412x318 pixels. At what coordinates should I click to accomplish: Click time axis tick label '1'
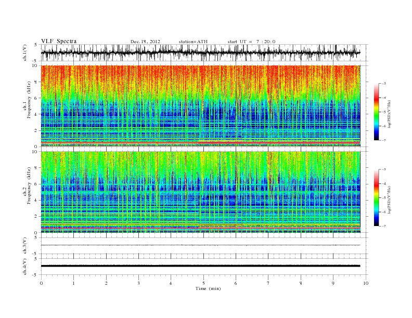[73, 283]
